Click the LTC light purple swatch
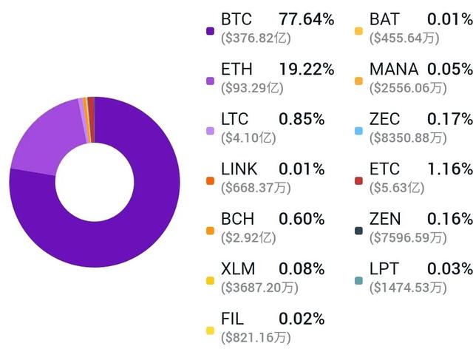Image resolution: width=473 pixels, height=363 pixels. (x=211, y=131)
